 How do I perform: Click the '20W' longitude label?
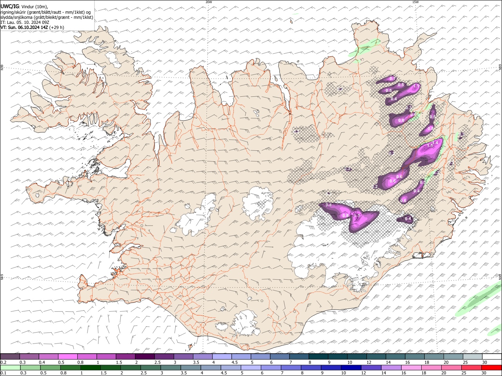[209, 2]
